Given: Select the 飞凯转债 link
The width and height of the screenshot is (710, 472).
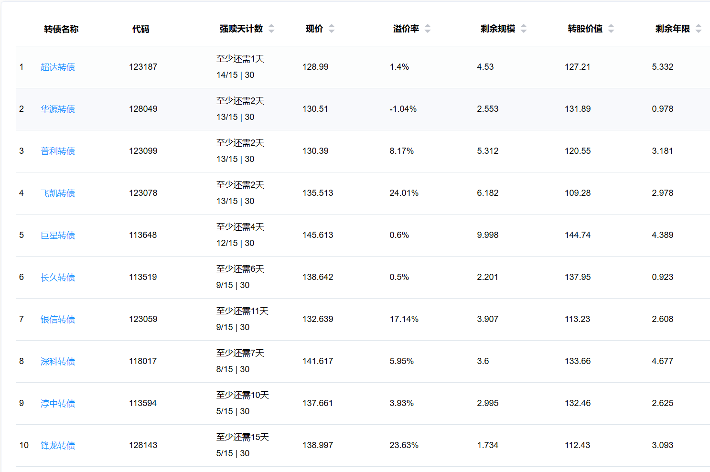Looking at the screenshot, I should tap(58, 193).
